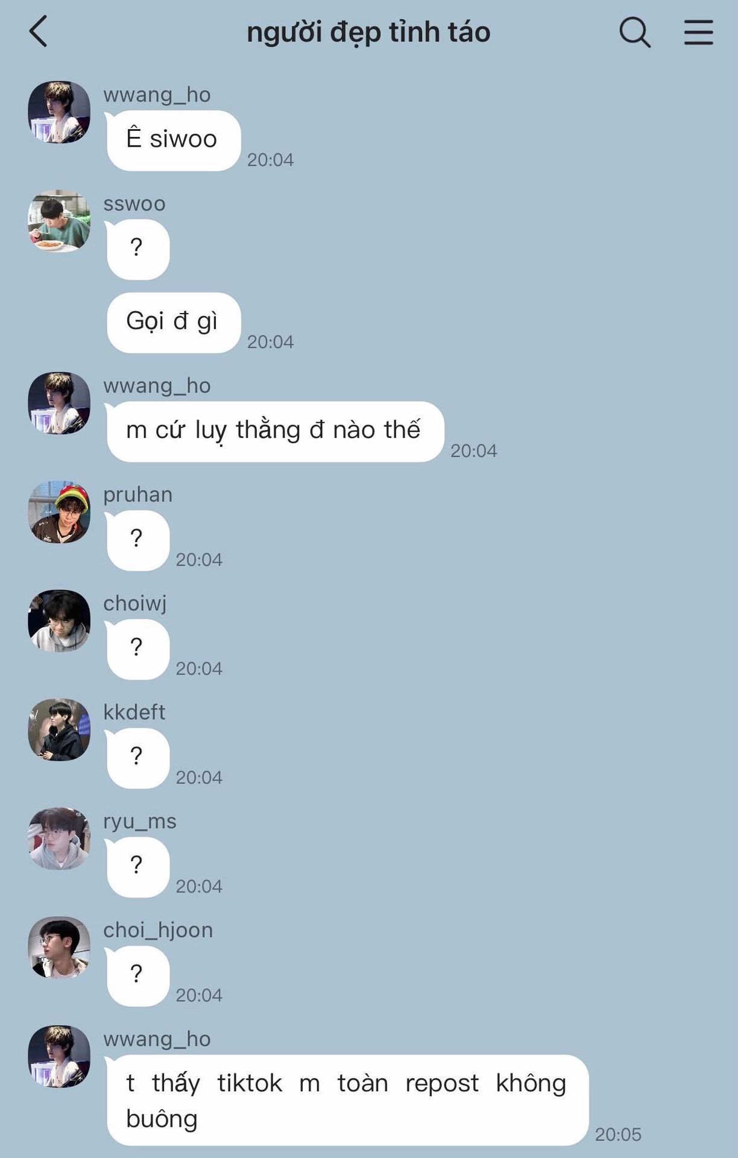Tap the username label kkdeft
The height and width of the screenshot is (1158, 738).
[x=134, y=712]
